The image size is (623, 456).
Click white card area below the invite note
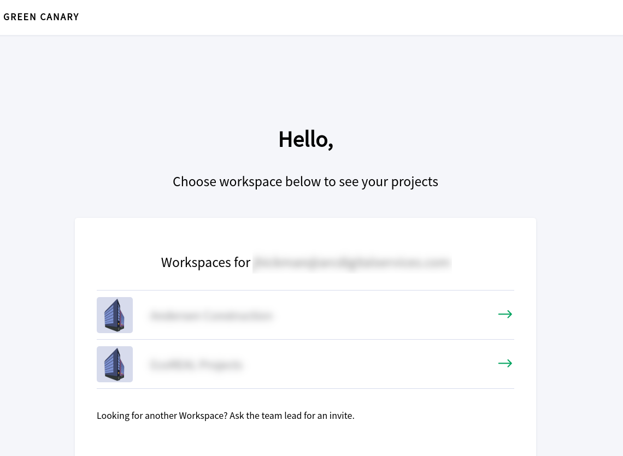click(x=305, y=440)
